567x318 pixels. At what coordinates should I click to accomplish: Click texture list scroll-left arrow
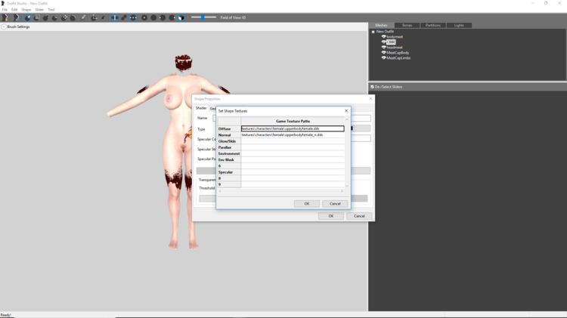pos(220,191)
